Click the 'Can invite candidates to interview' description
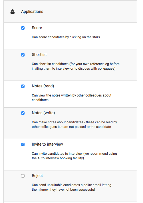 coord(74,156)
